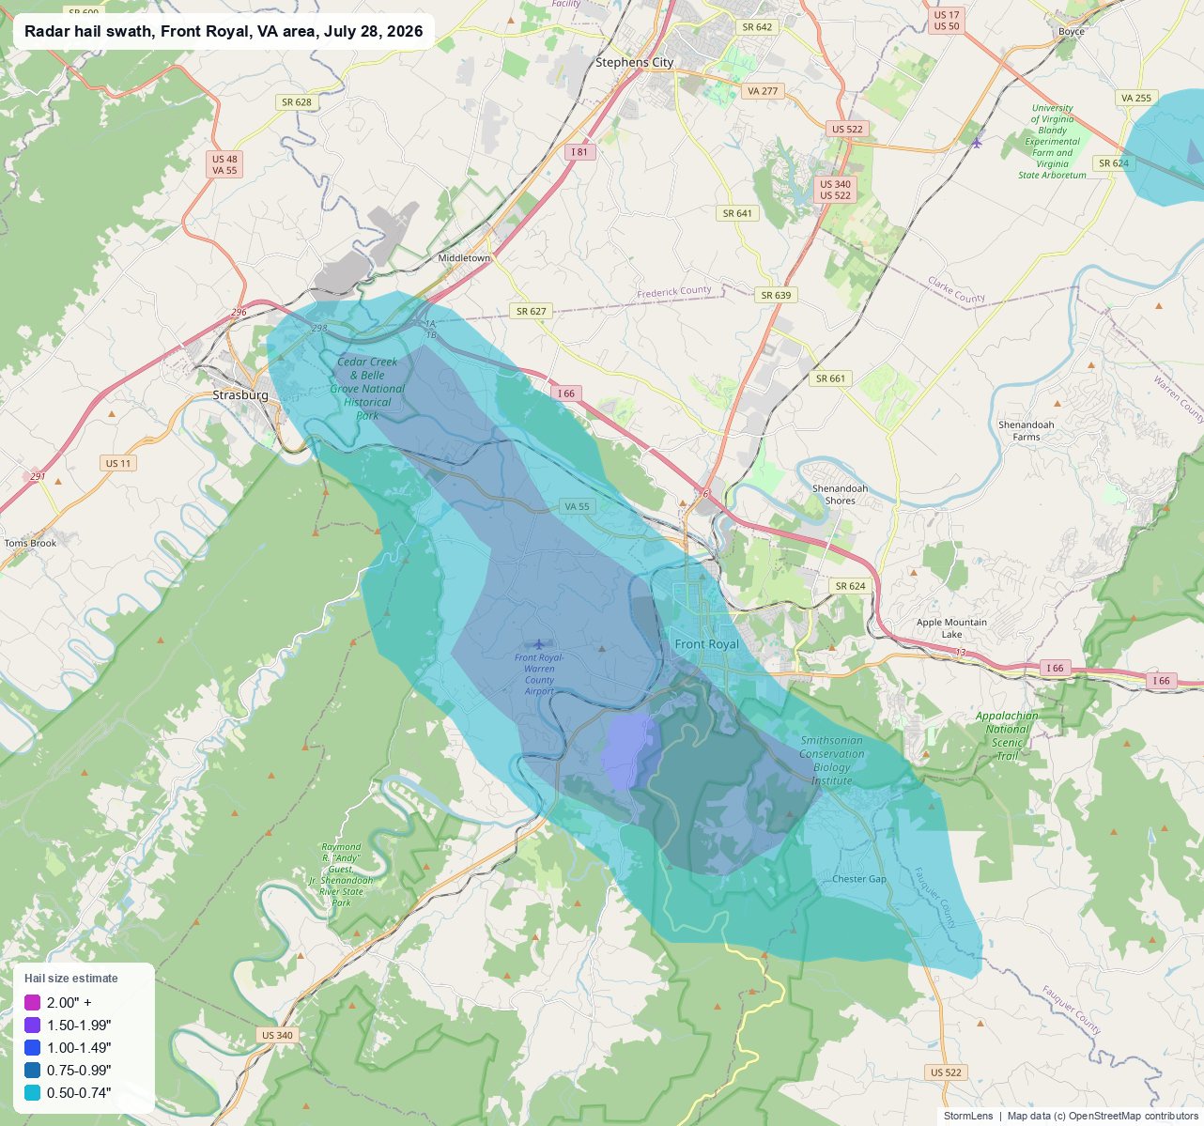Click the US 340 US 522 route shield
Screen dimensions: 1204x1126
tap(835, 190)
